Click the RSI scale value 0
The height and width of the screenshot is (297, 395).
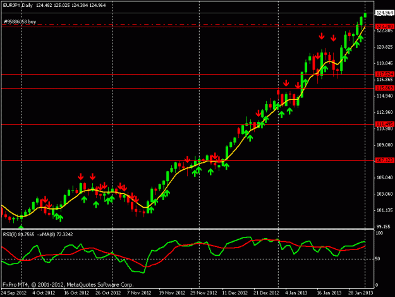click(x=377, y=285)
